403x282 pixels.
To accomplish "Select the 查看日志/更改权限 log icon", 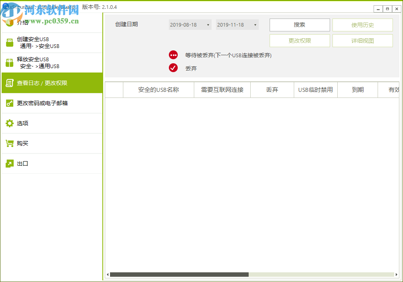I will click(9, 83).
